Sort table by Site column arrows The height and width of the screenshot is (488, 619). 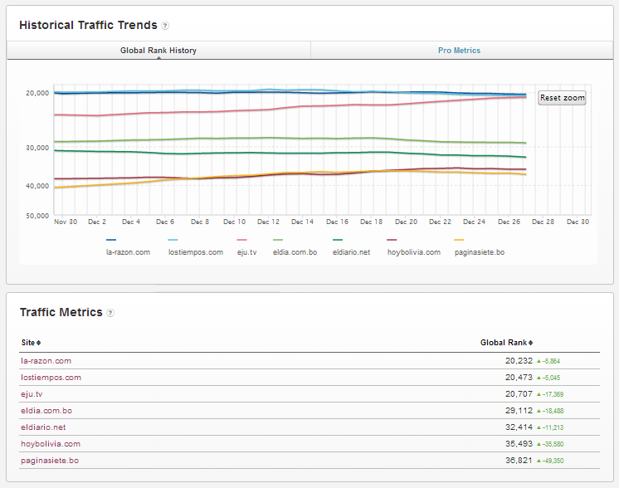tap(39, 343)
